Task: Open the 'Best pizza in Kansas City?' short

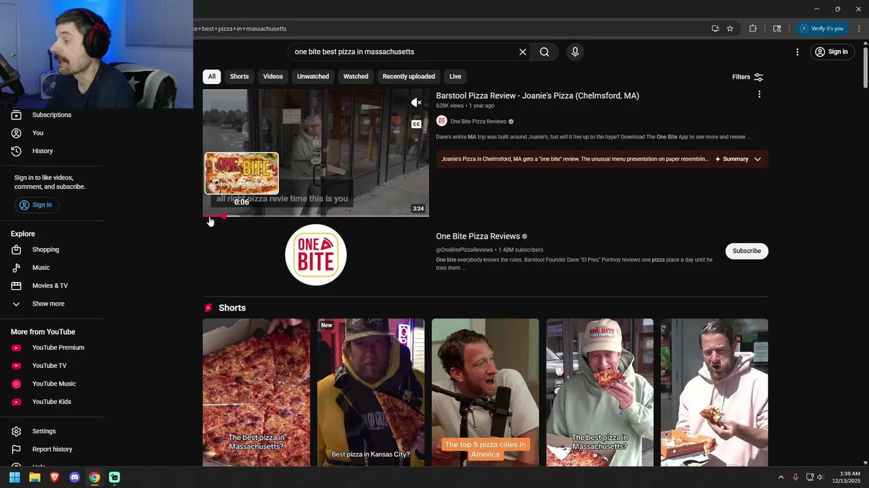Action: (x=371, y=392)
